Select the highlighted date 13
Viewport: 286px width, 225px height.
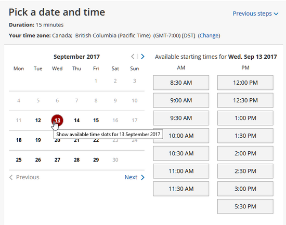(x=57, y=121)
